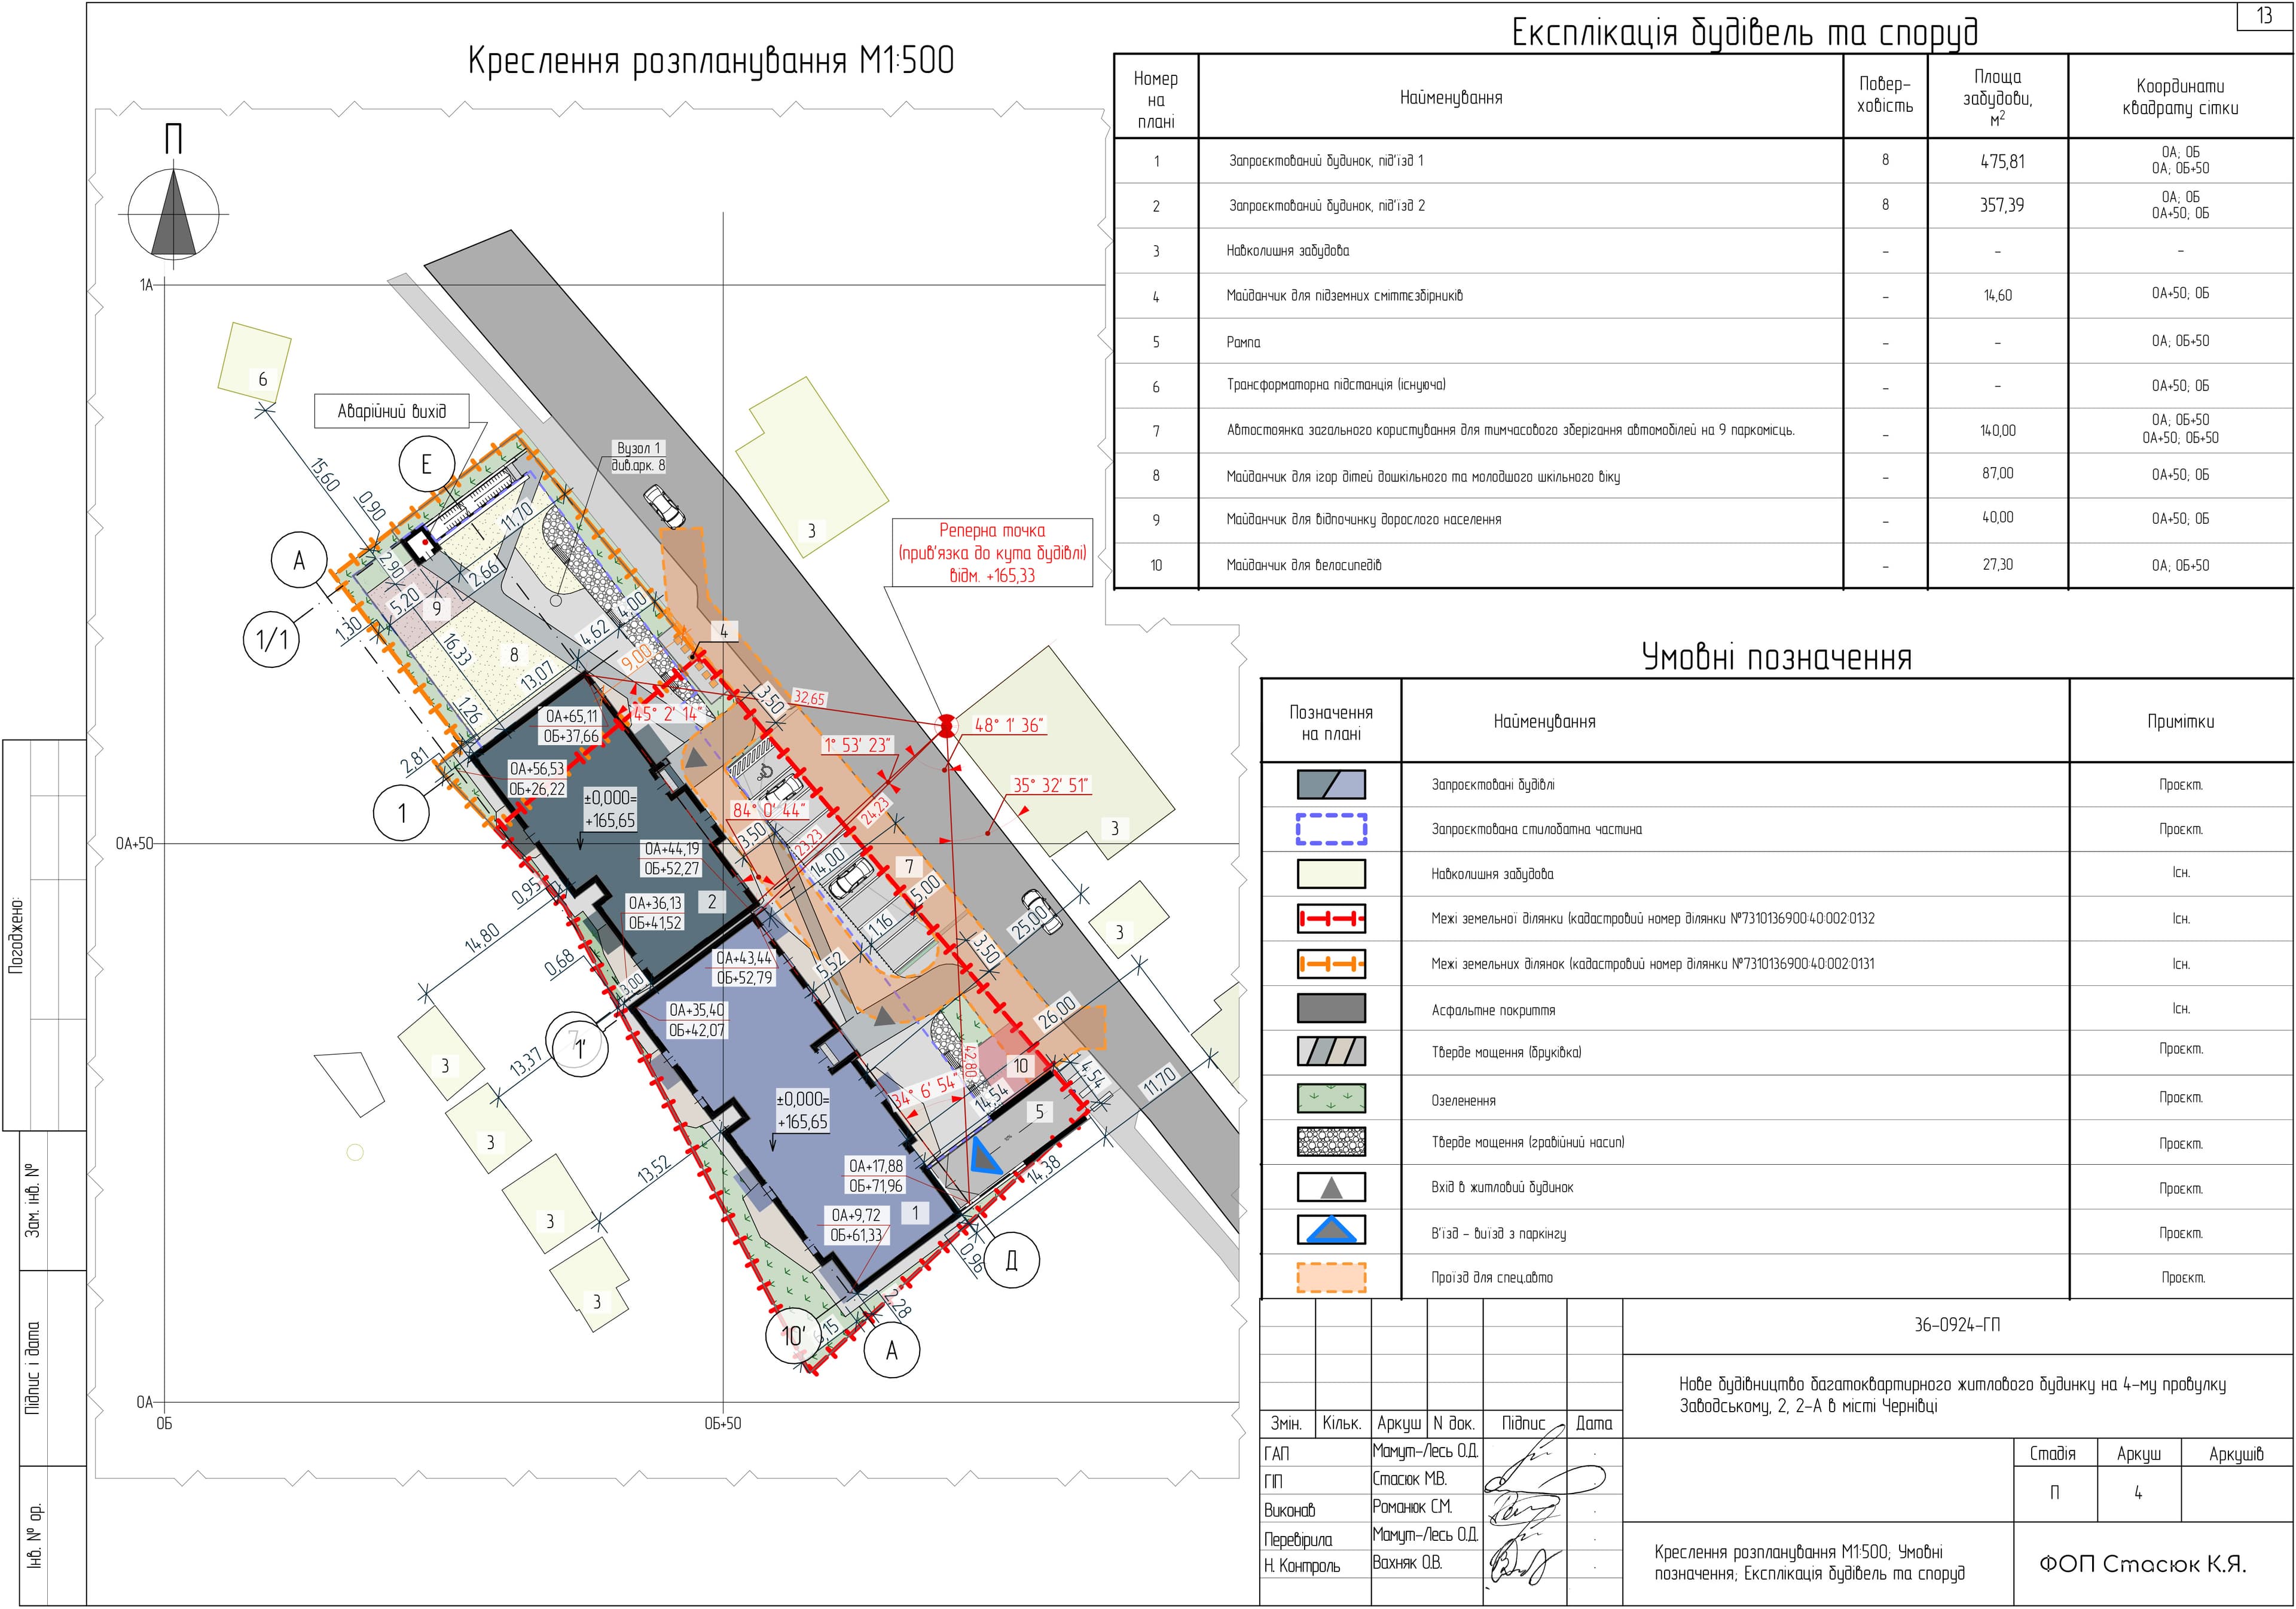
Task: Click the blue parking entry triangle legend symbol
Action: coord(1331,1230)
